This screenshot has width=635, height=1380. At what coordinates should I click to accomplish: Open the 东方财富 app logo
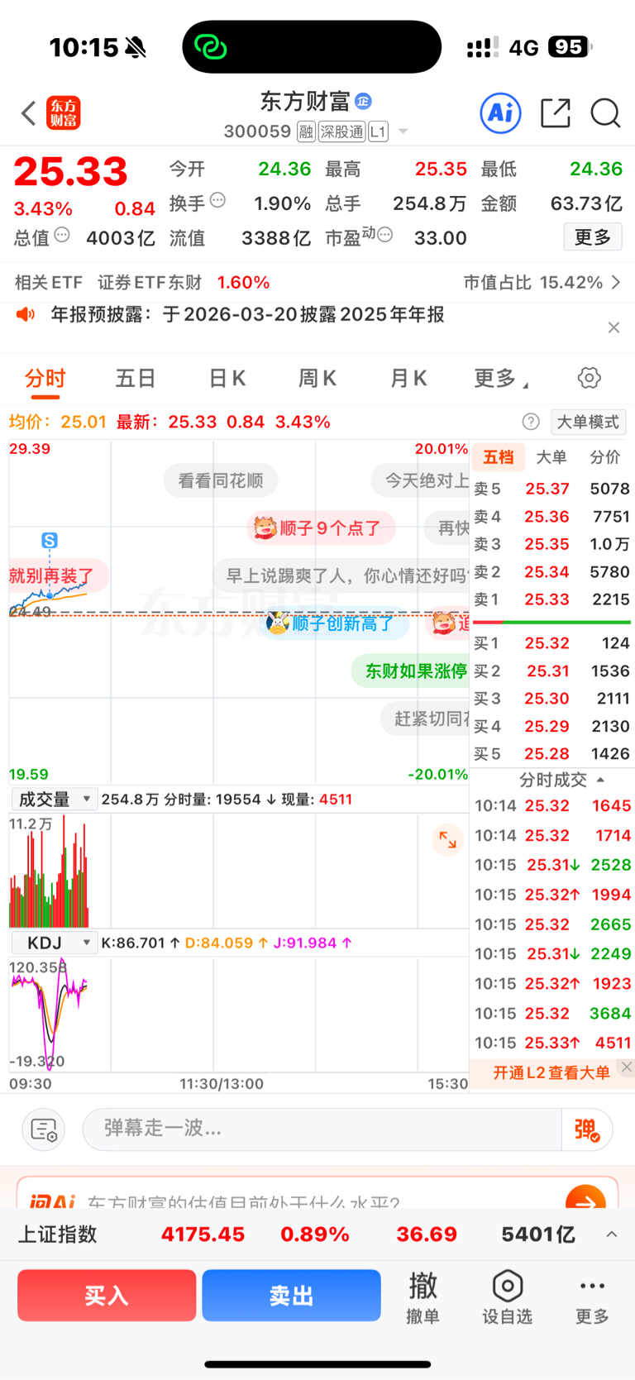coord(64,113)
